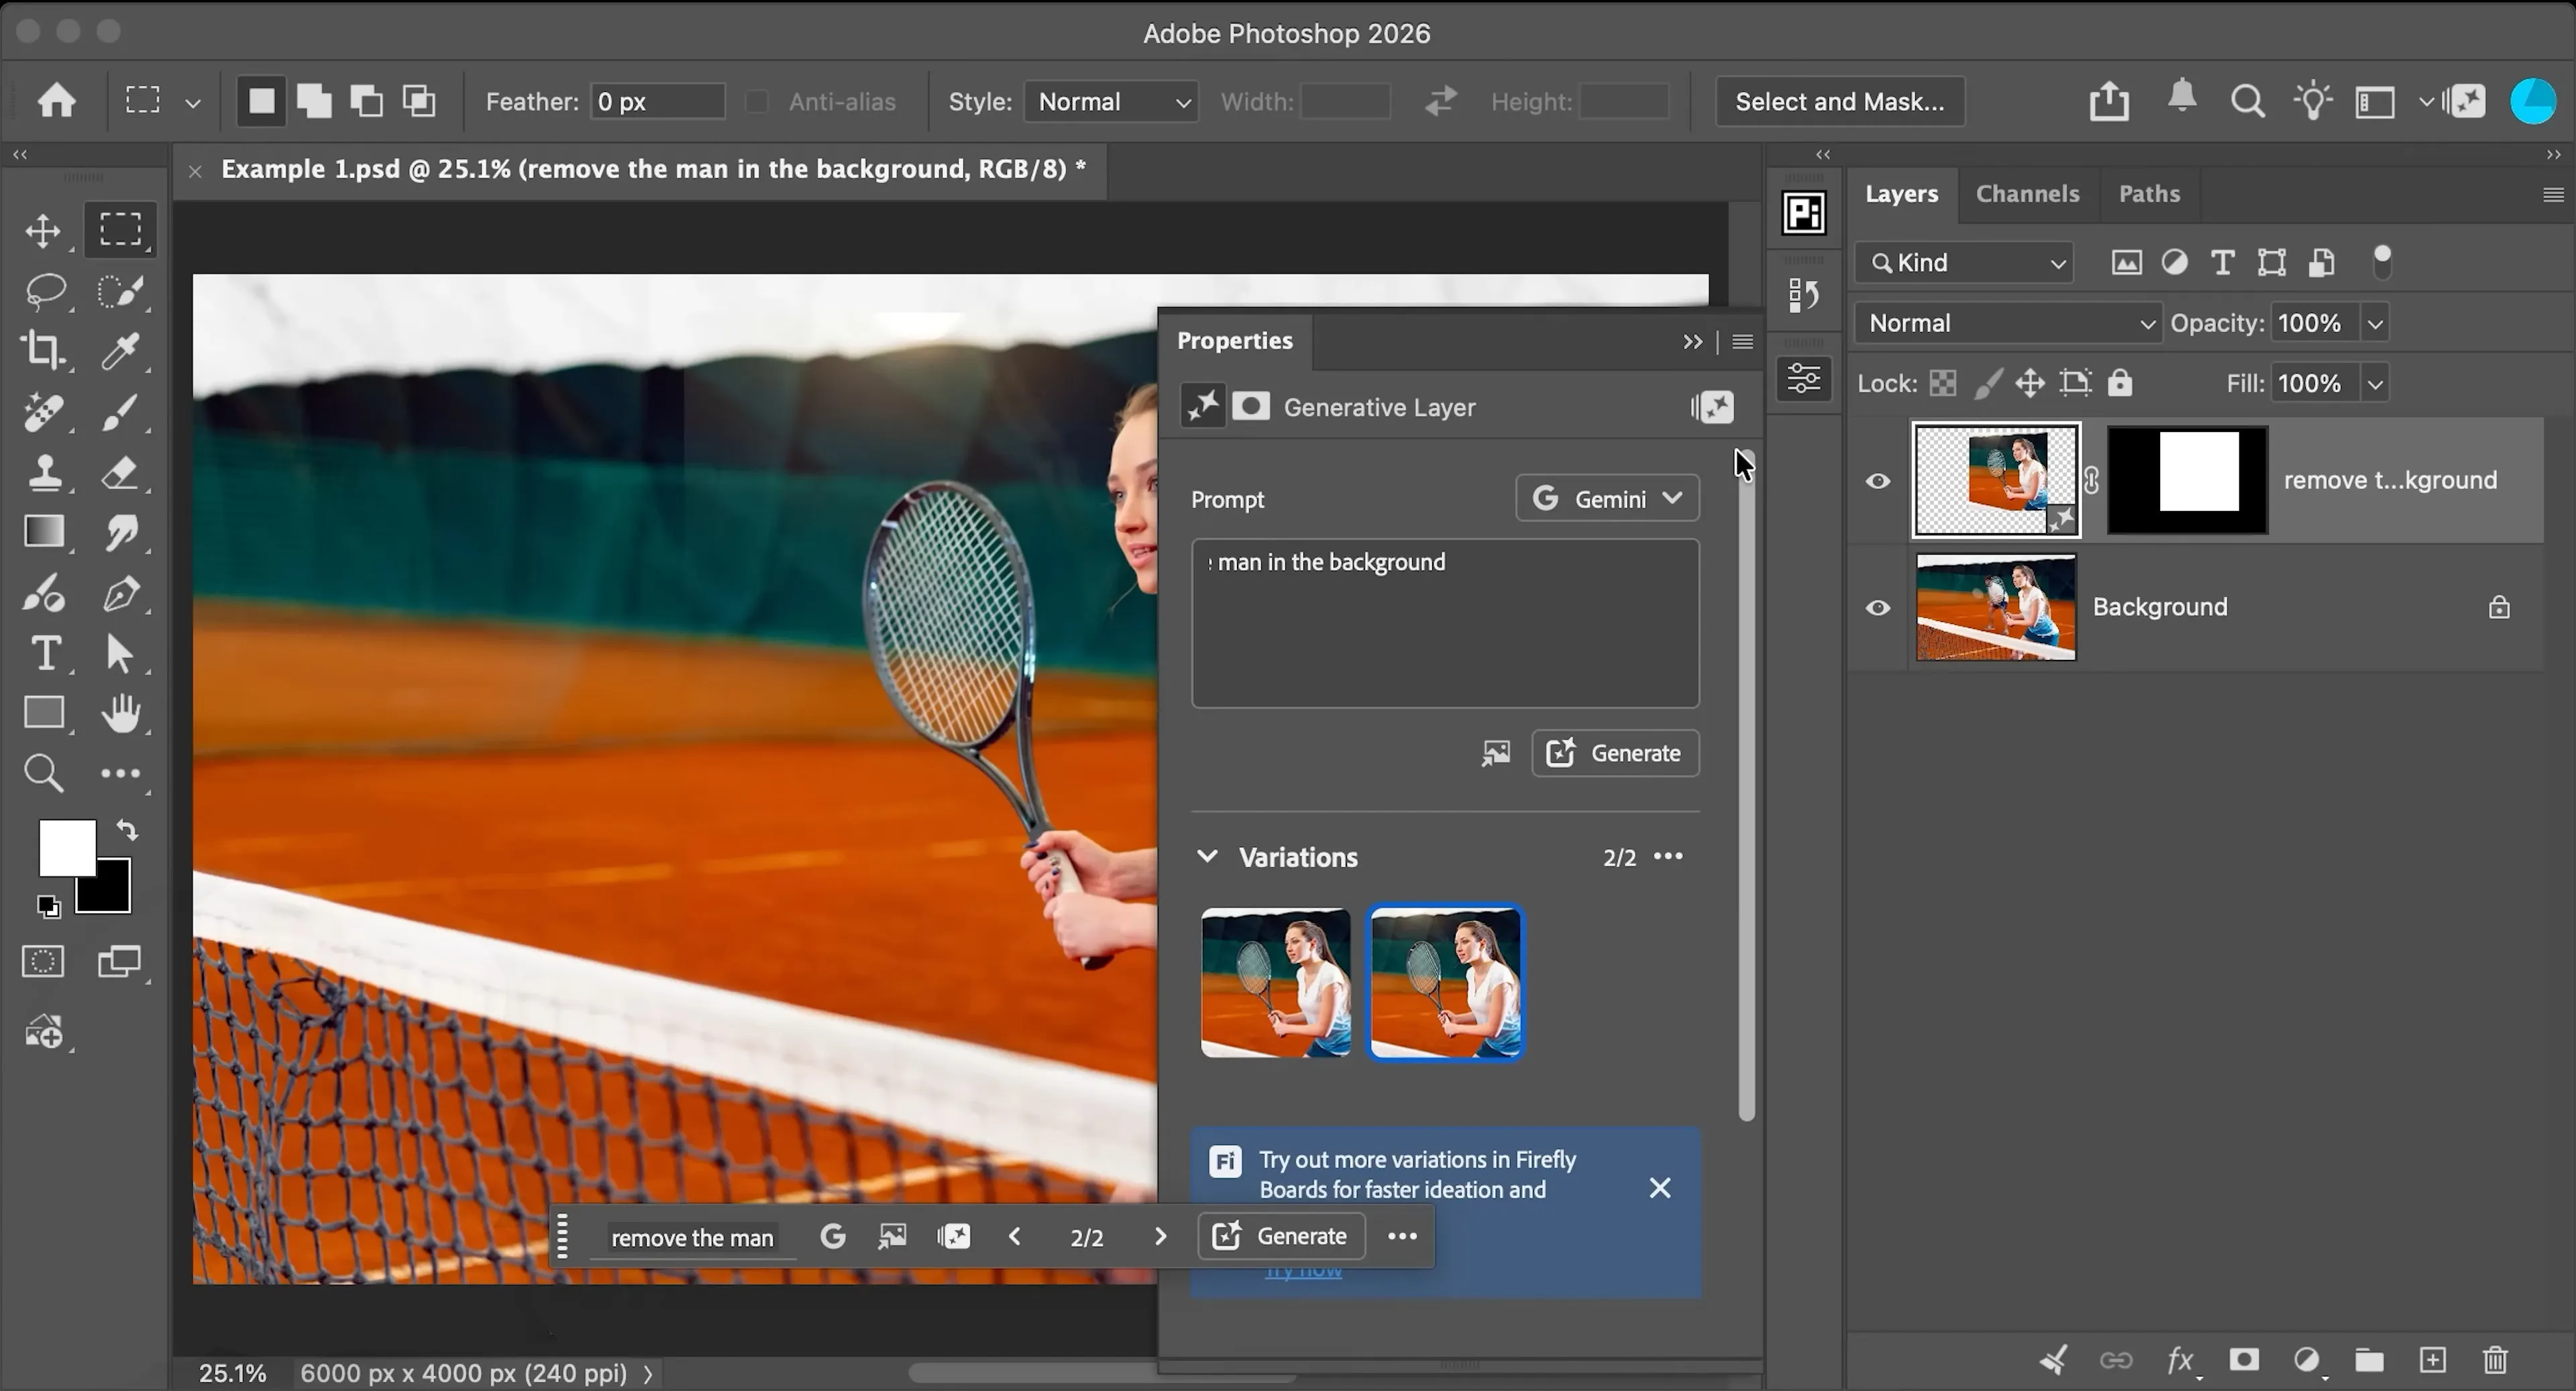2576x1391 pixels.
Task: Dismiss the Firefly Boards banner
Action: tap(1660, 1188)
